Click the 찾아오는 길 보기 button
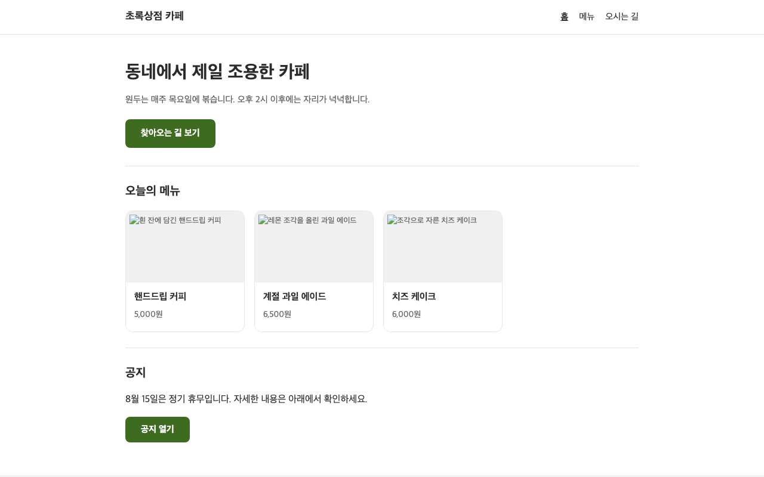 point(170,134)
